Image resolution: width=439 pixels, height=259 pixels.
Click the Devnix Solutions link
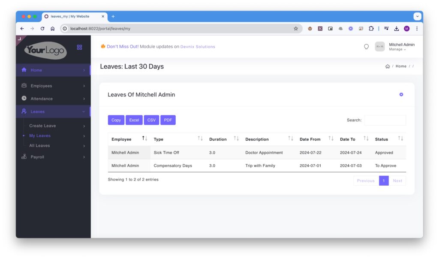point(198,47)
